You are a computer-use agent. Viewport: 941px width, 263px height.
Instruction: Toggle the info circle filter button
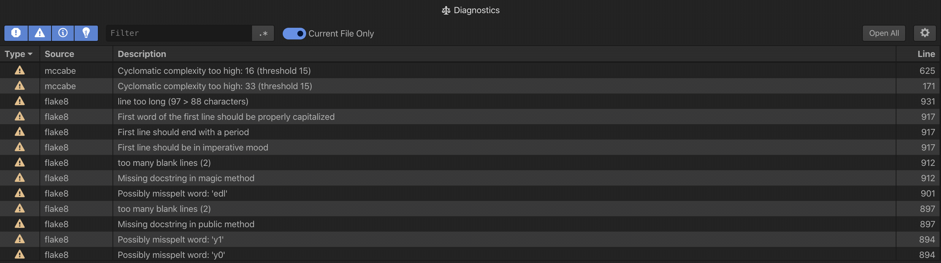63,33
